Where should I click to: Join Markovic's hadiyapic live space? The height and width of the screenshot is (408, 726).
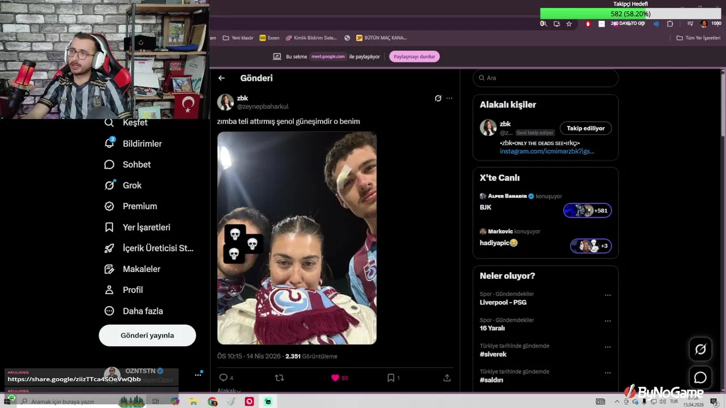tap(590, 245)
